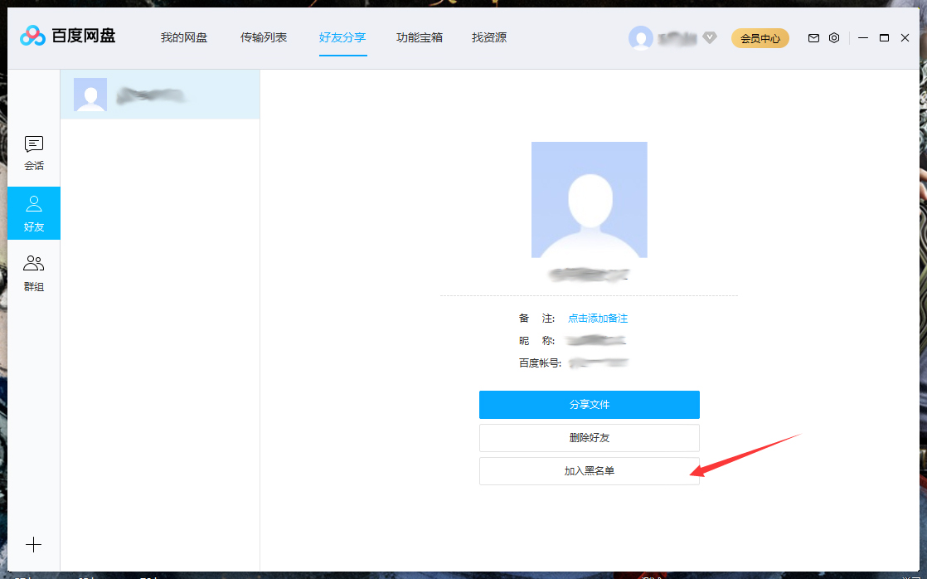Select the friend entry in the list
The height and width of the screenshot is (579, 927).
tap(159, 95)
